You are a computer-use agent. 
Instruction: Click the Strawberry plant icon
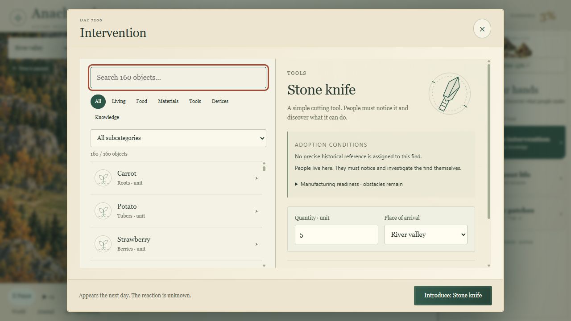[x=103, y=244]
